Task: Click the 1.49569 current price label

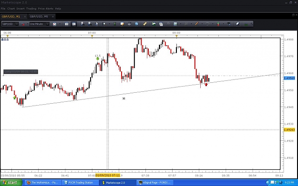Action: click(x=289, y=78)
